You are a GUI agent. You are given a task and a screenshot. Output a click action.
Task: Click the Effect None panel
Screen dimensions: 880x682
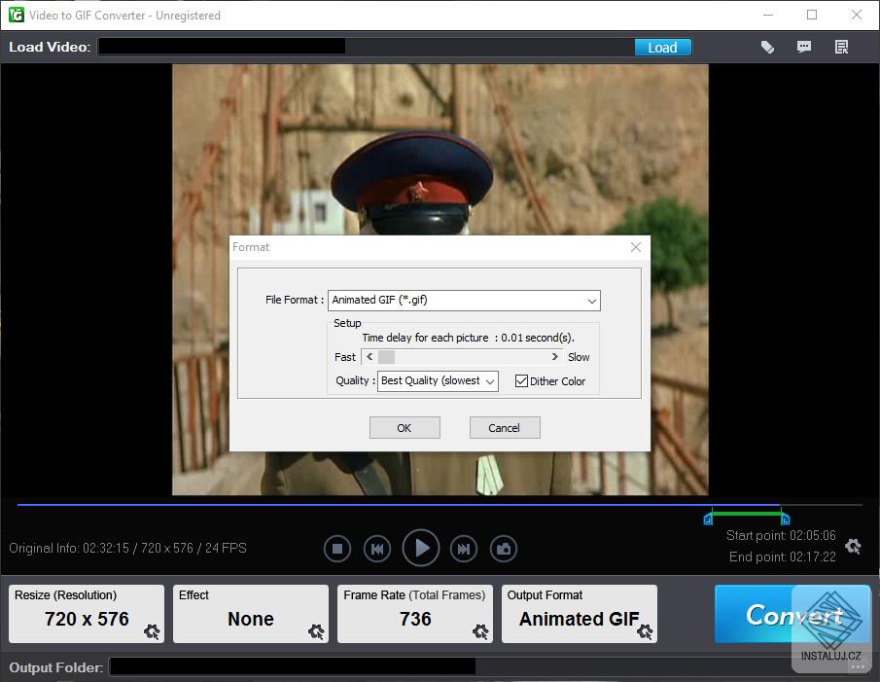(251, 614)
